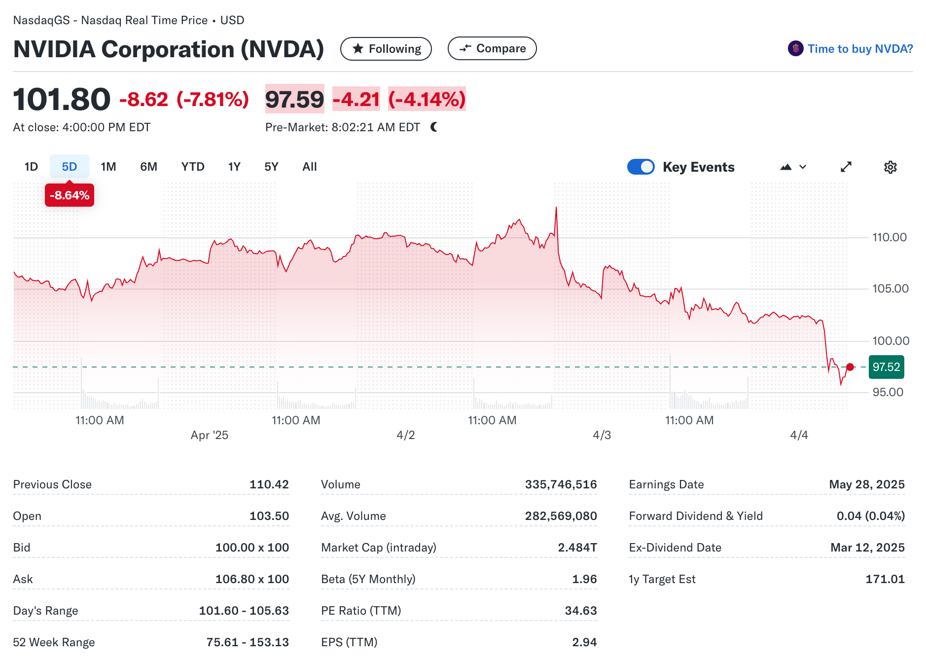Click the 110.00 y-axis price label

click(890, 237)
